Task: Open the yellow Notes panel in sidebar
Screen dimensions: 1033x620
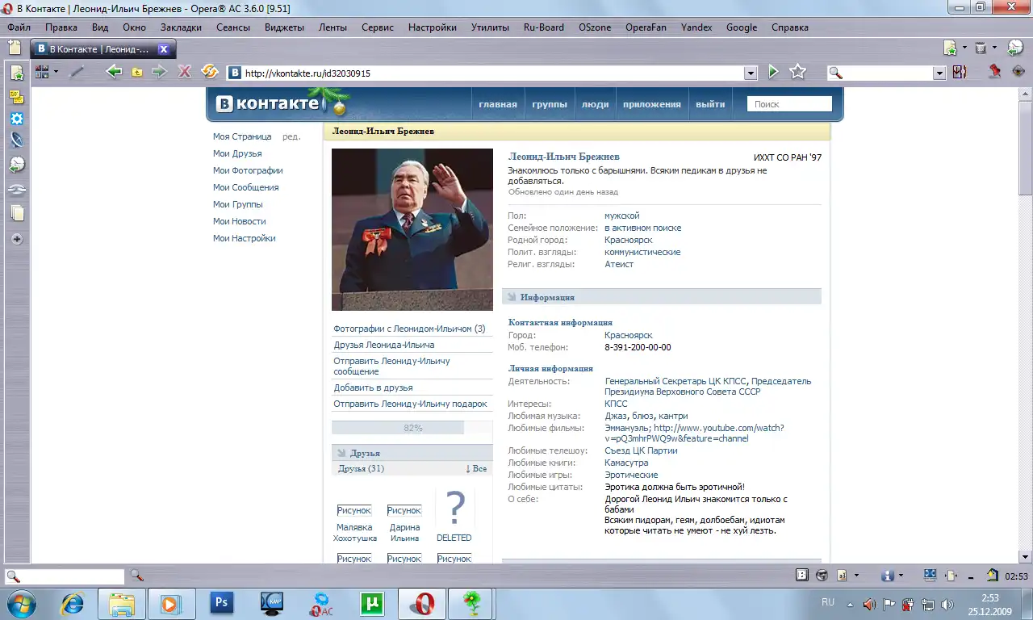Action: 16,97
